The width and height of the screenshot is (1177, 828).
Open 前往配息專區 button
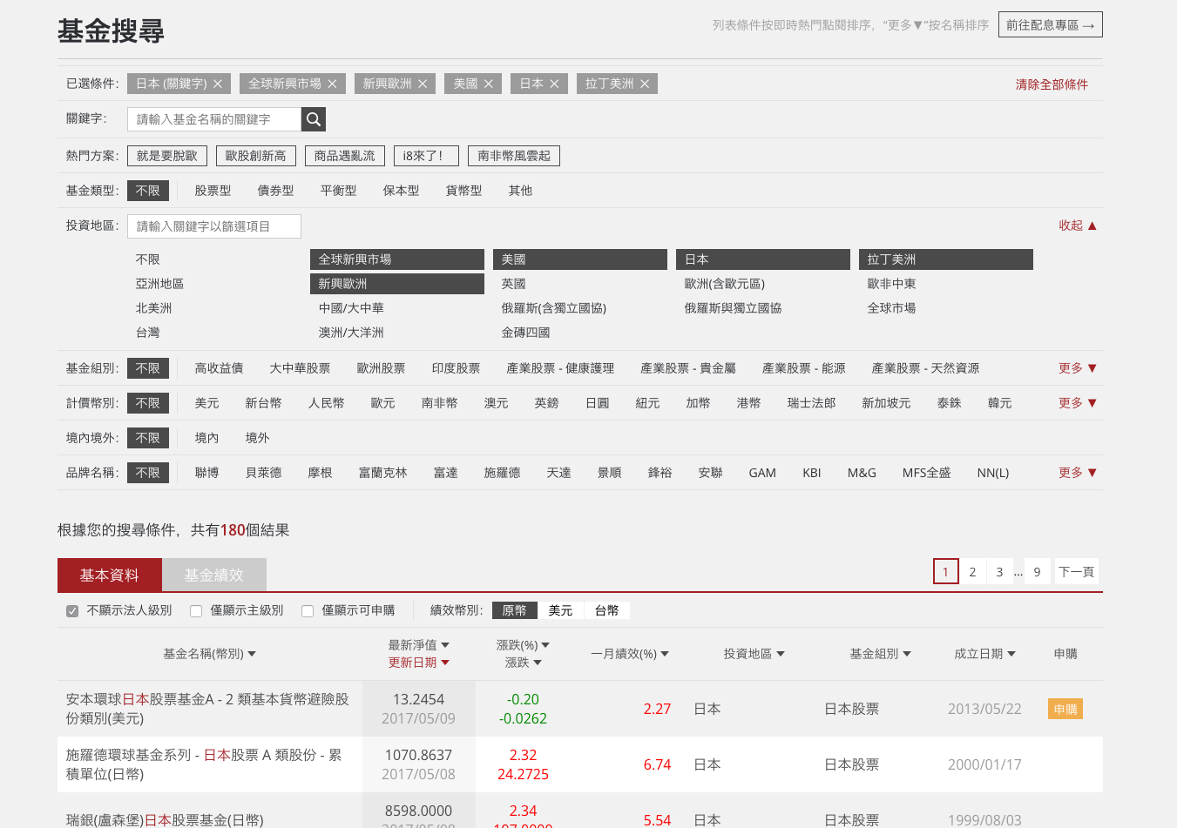tap(1050, 25)
